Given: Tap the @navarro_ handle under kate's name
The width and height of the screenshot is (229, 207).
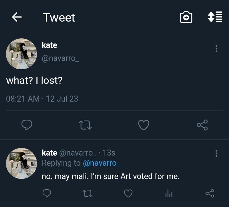Looking at the screenshot, I should (60, 58).
